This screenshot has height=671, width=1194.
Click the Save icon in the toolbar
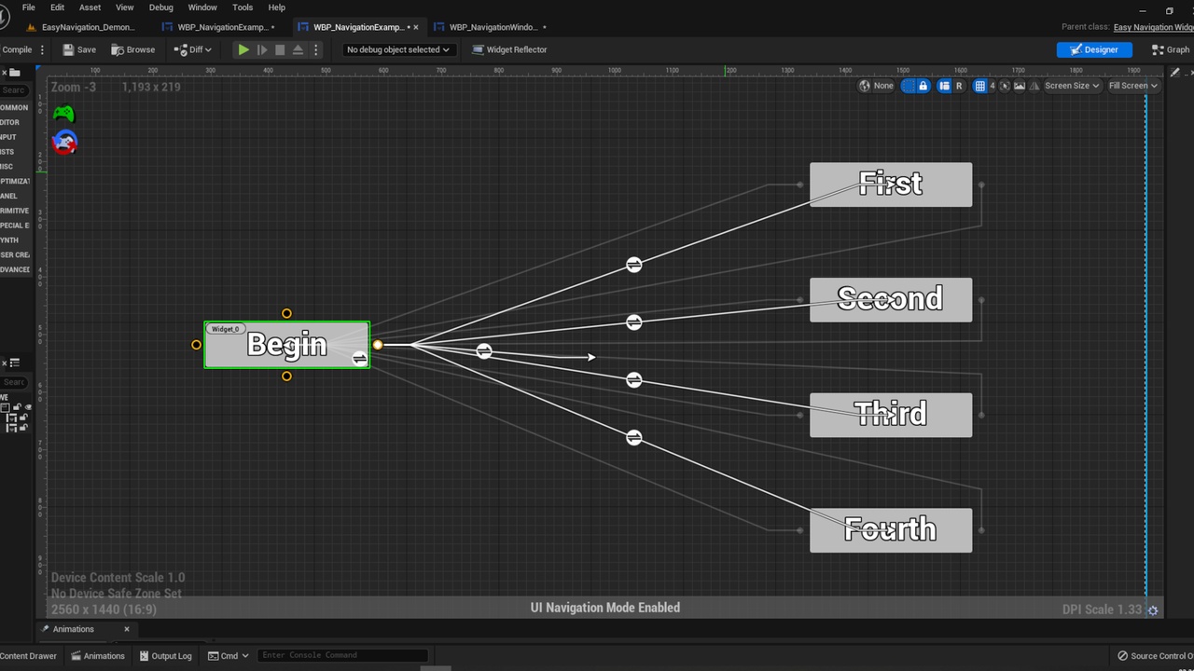pyautogui.click(x=79, y=49)
